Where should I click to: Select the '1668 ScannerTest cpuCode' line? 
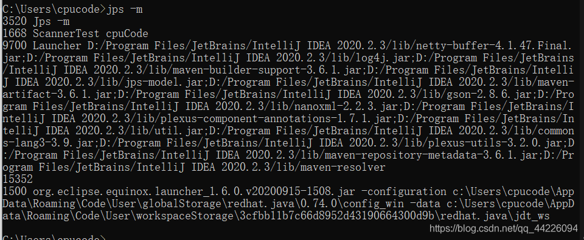coord(75,34)
